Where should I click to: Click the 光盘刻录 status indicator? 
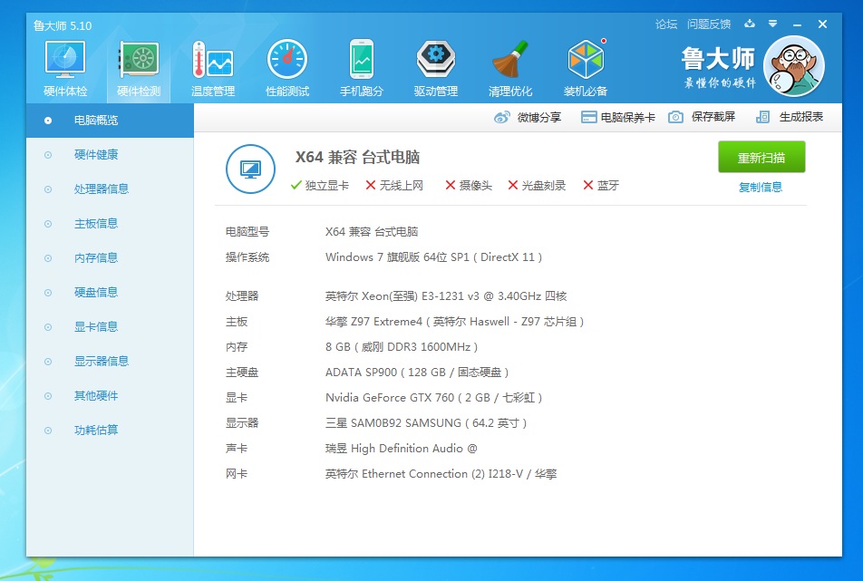click(x=537, y=186)
